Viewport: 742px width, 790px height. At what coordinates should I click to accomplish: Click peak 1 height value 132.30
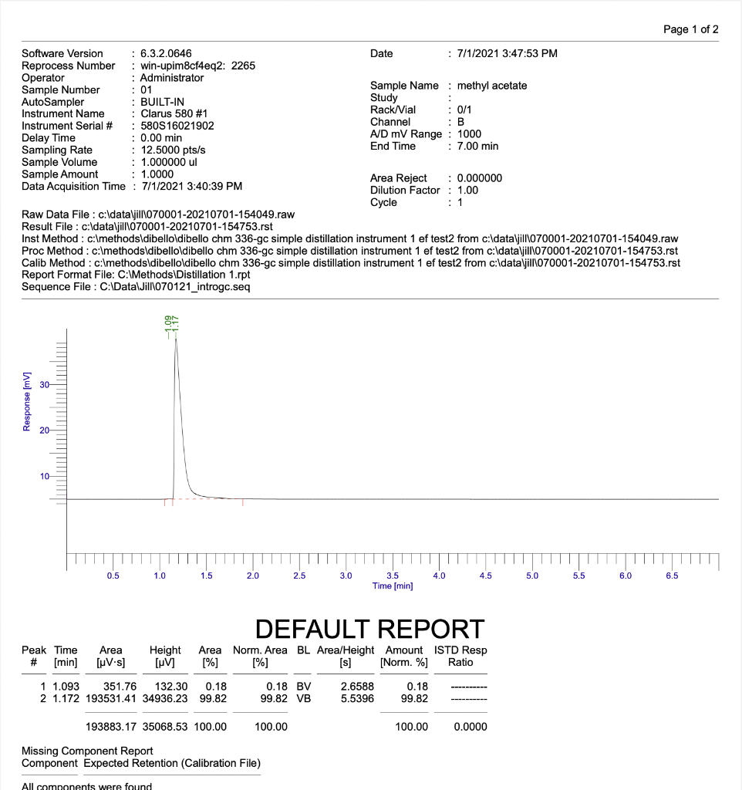pos(171,687)
